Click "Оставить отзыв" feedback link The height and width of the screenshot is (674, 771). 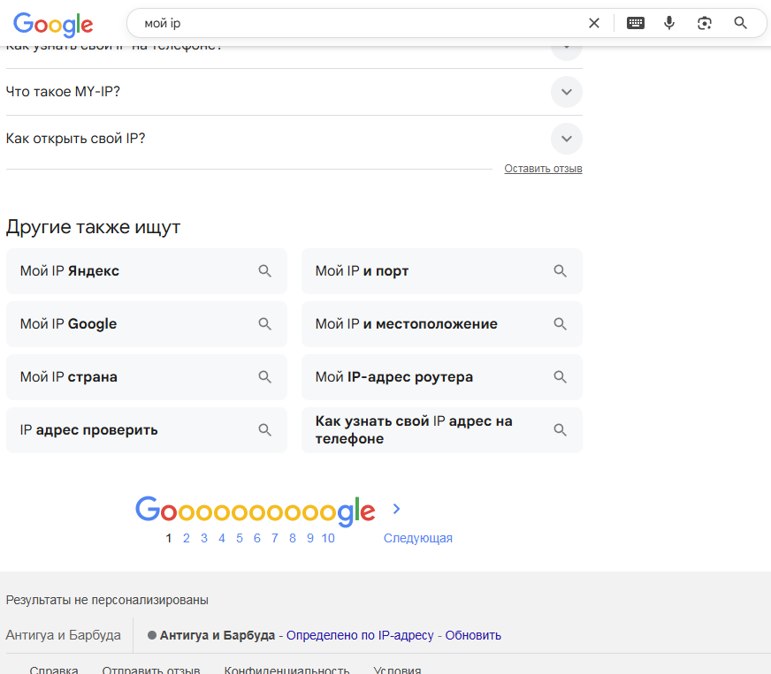(543, 169)
